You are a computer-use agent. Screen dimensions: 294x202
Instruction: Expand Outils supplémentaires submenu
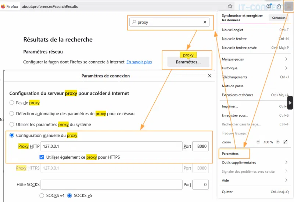(x=255, y=162)
